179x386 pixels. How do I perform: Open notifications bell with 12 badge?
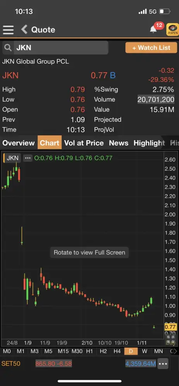click(153, 29)
